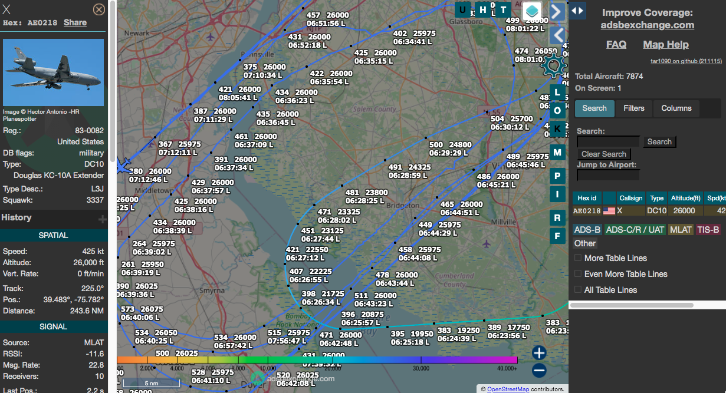726x393 pixels.
Task: Click the O map button
Action: click(557, 111)
